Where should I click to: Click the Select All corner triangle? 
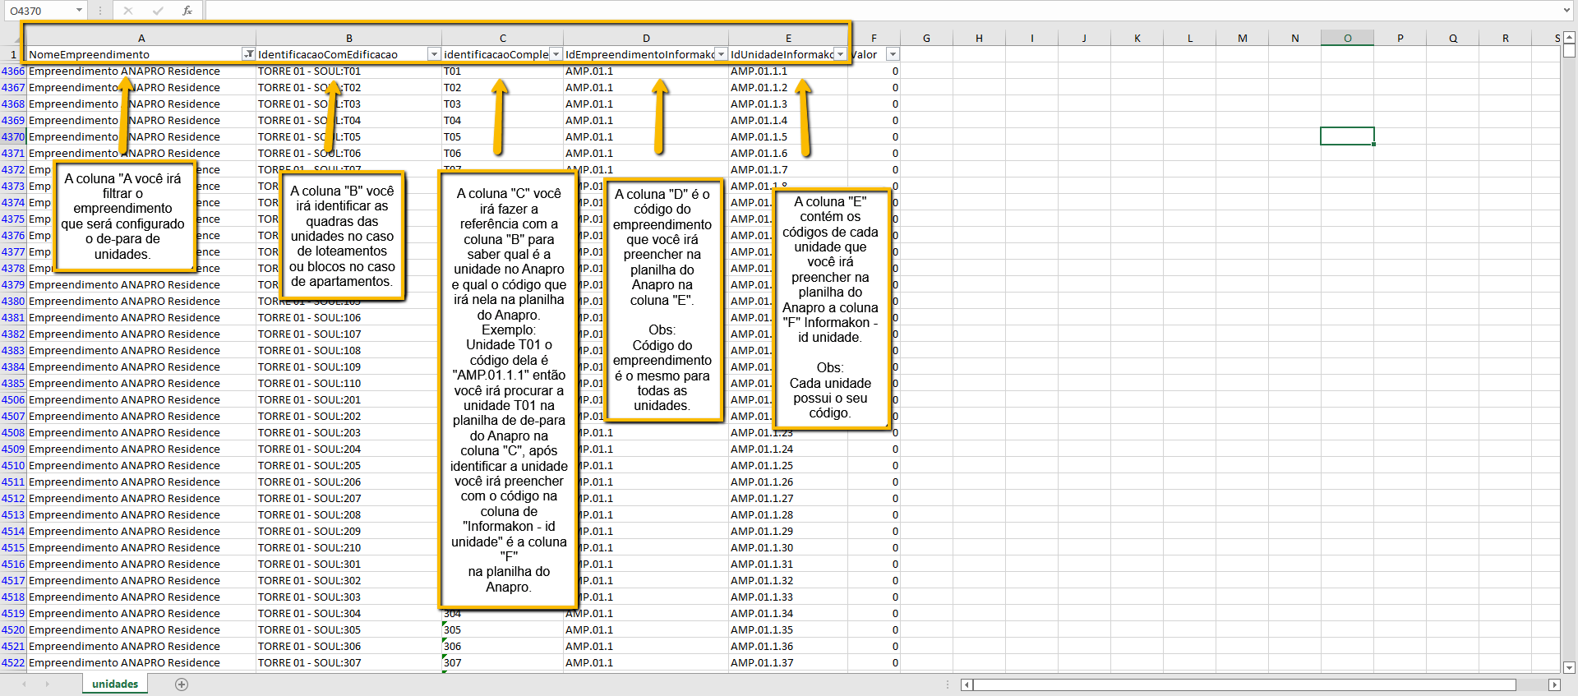(13, 38)
